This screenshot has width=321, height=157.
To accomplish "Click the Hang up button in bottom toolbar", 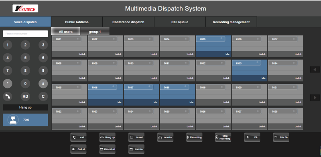I will coord(108,137).
